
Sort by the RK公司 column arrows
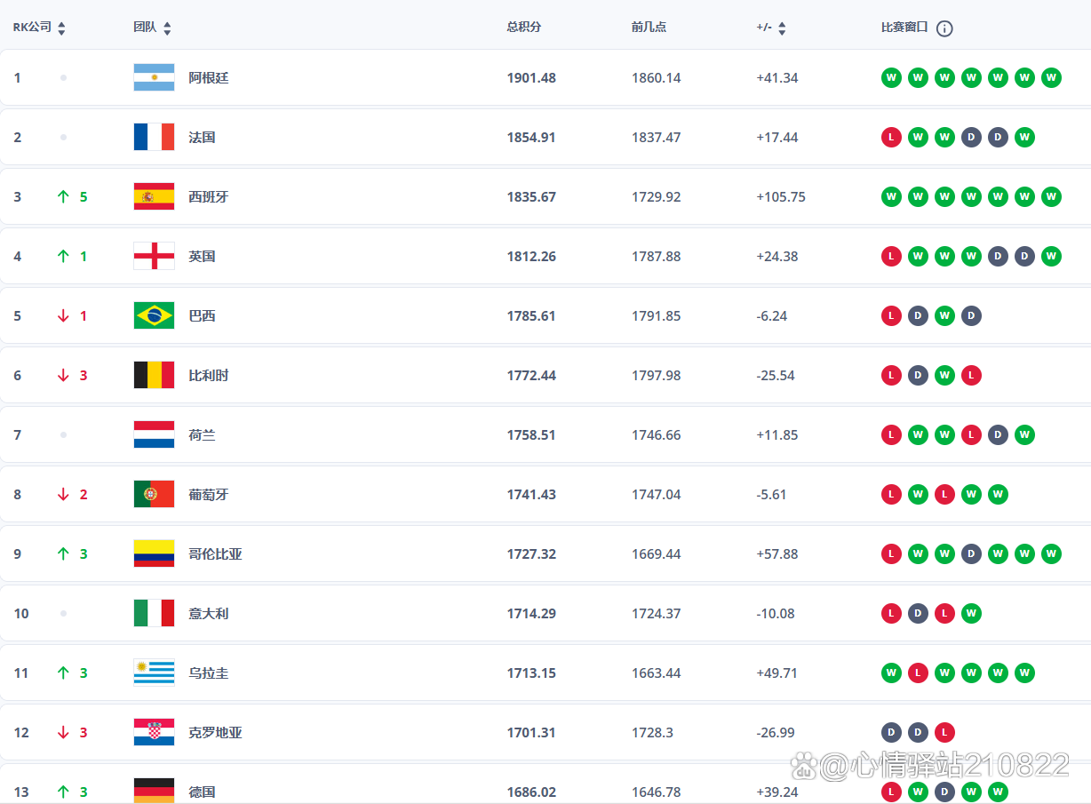(x=61, y=28)
